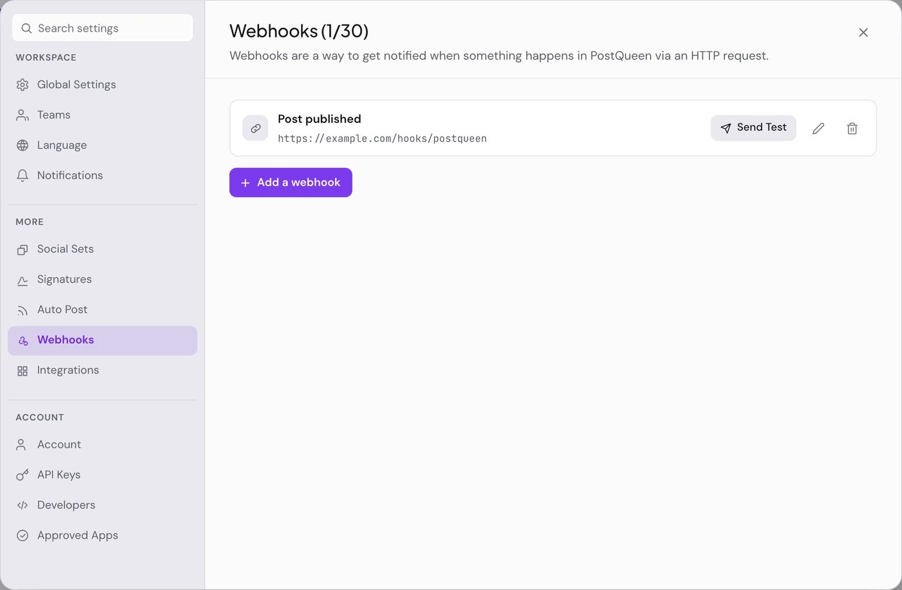Click the Webhooks (1/30) heading
The height and width of the screenshot is (590, 902).
tap(299, 31)
